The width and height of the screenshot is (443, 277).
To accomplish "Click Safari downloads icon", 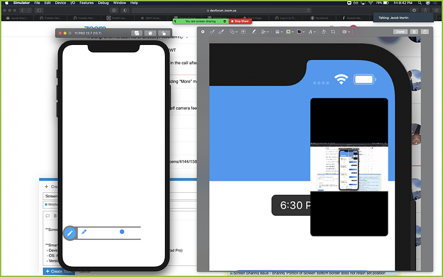I will click(414, 10).
